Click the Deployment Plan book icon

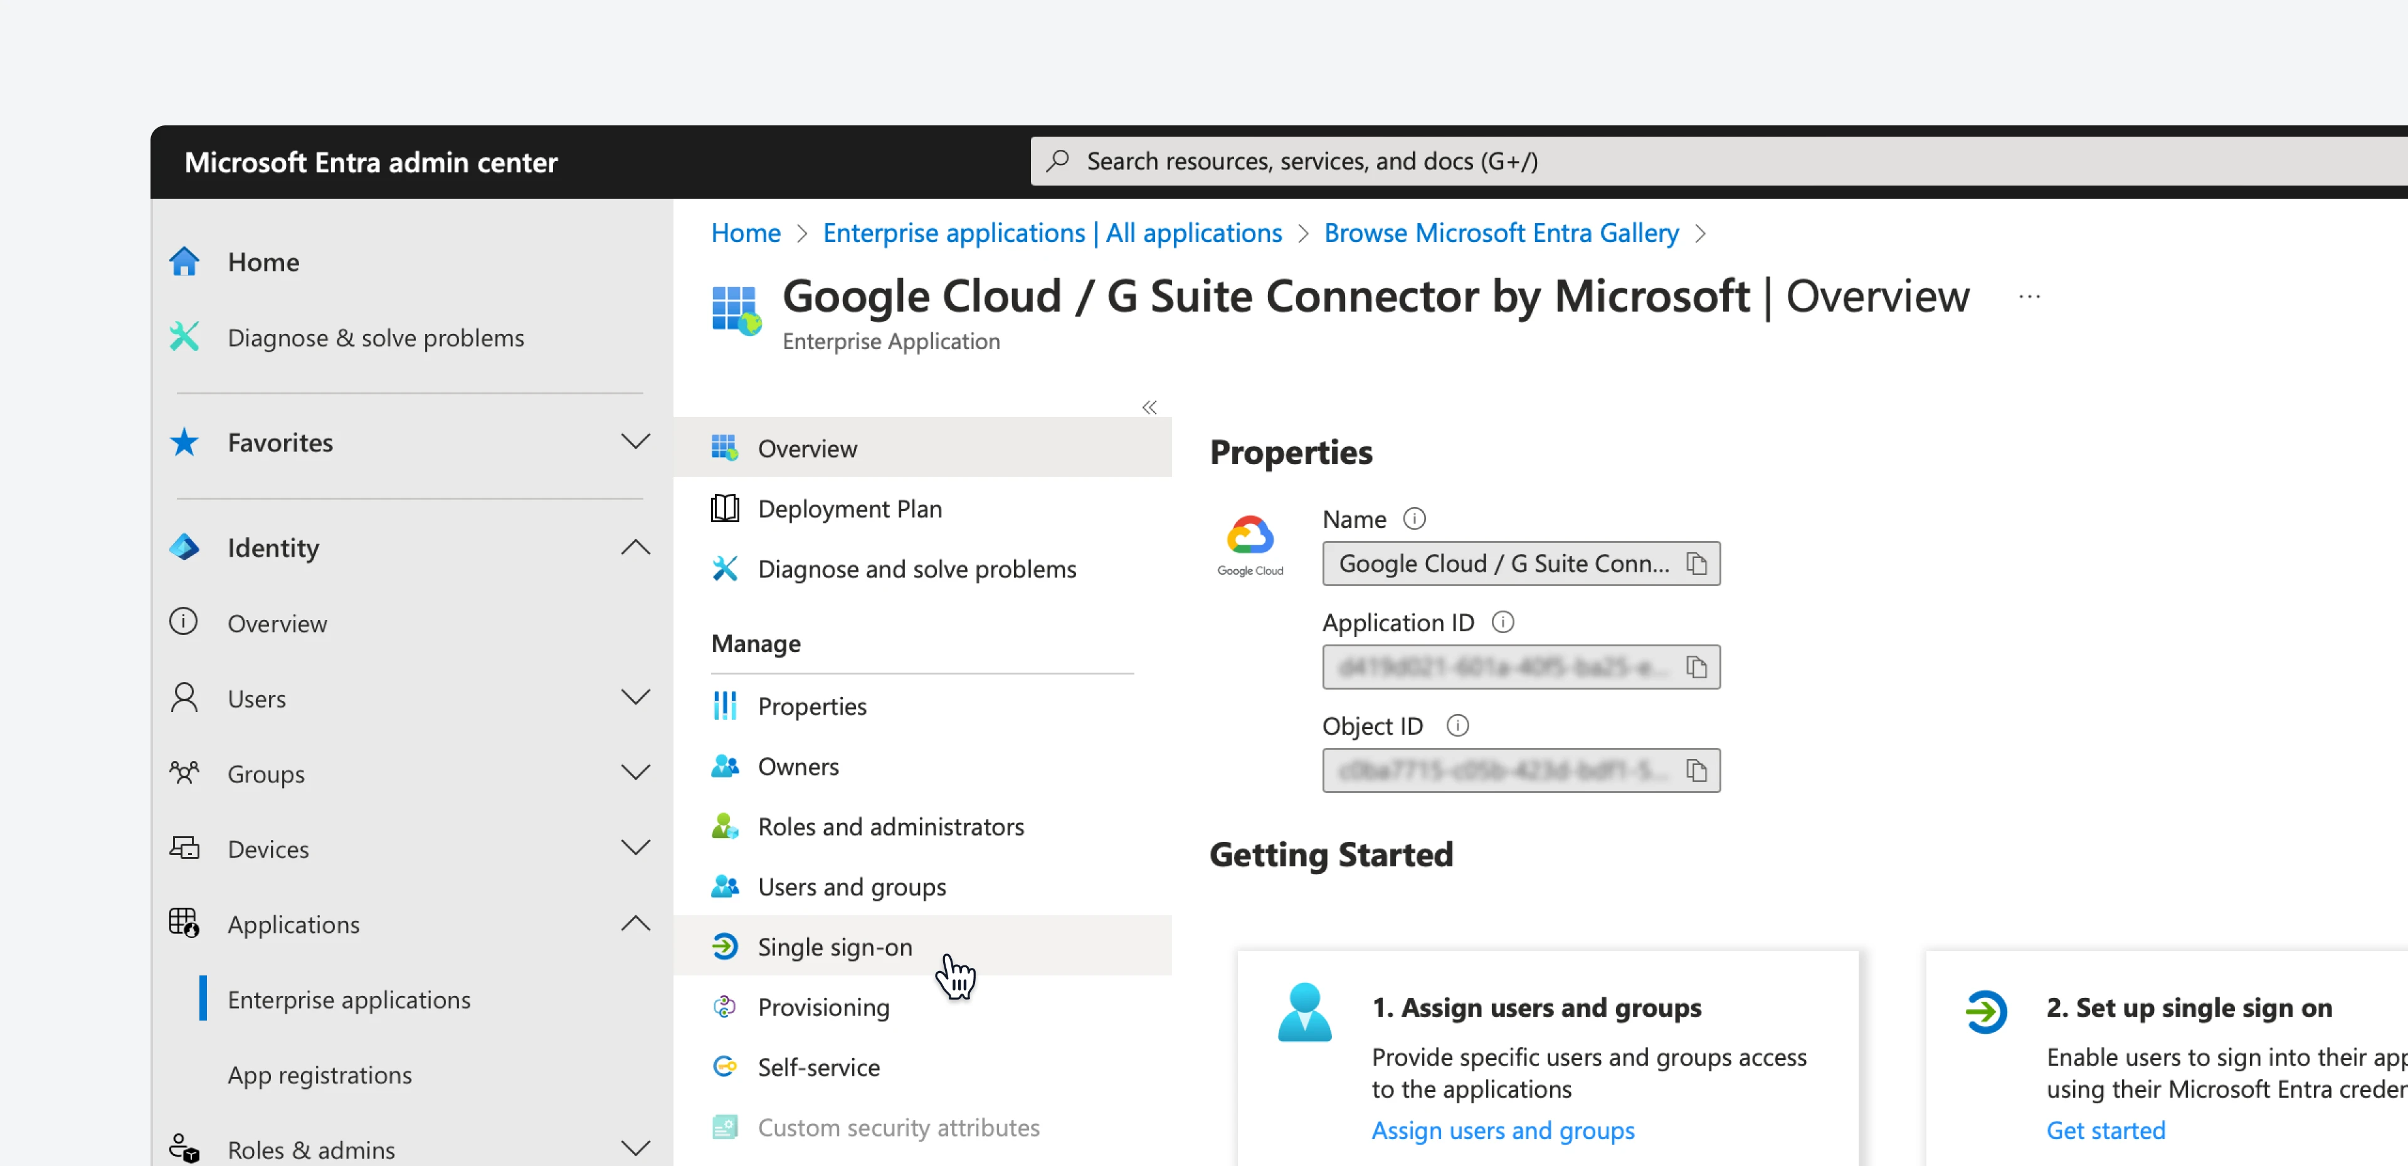click(724, 508)
